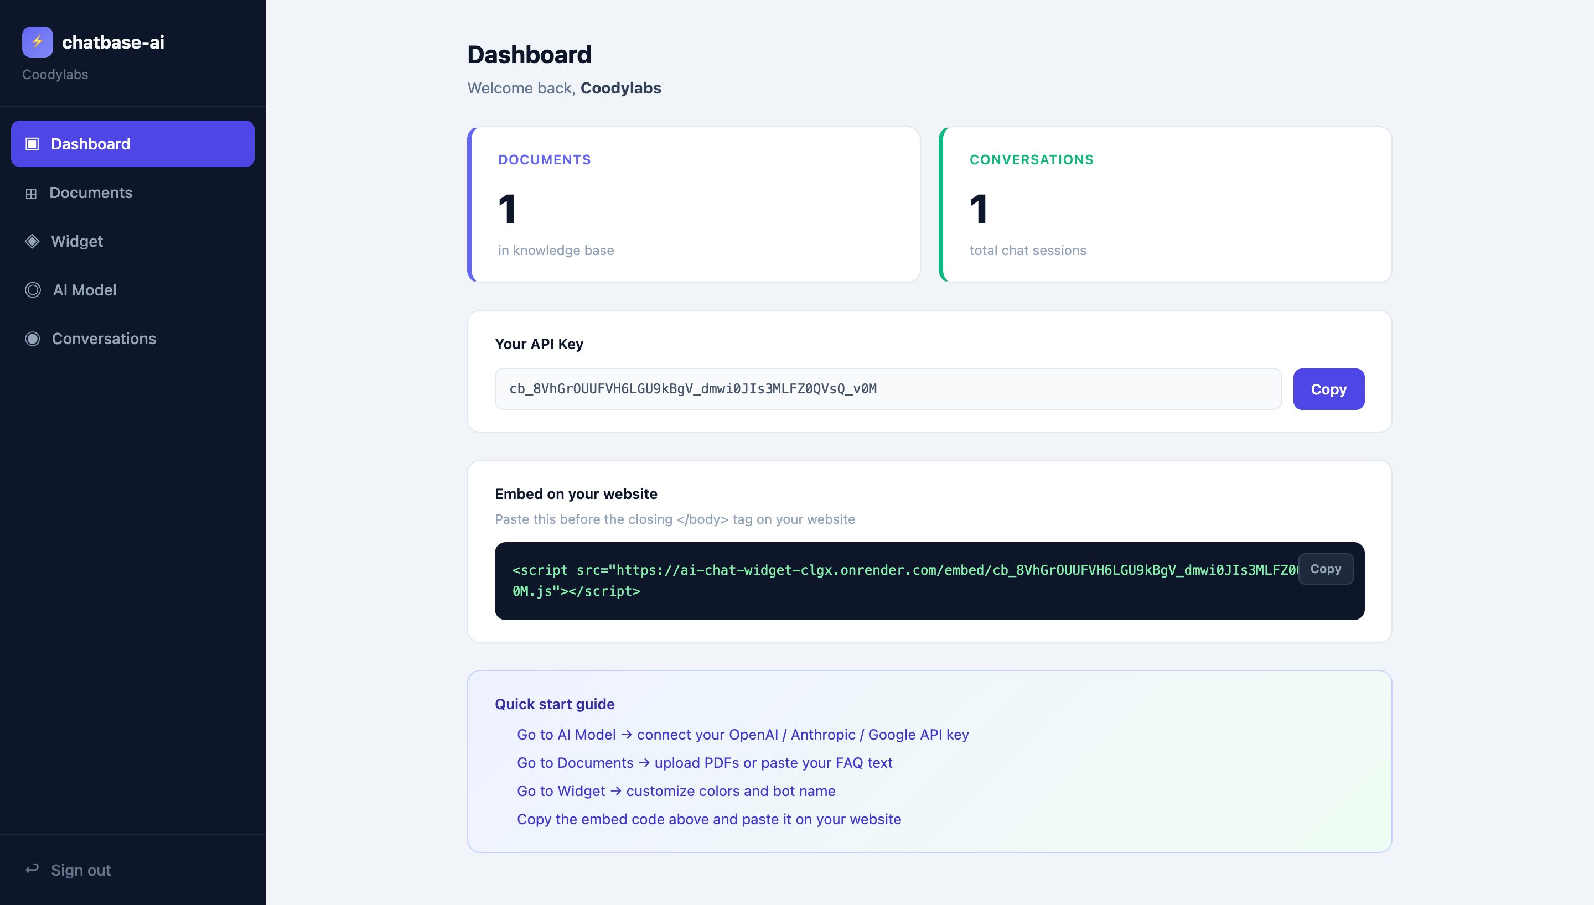Viewport: 1594px width, 905px height.
Task: Click the Documents grid icon in sidebar
Action: (x=31, y=193)
